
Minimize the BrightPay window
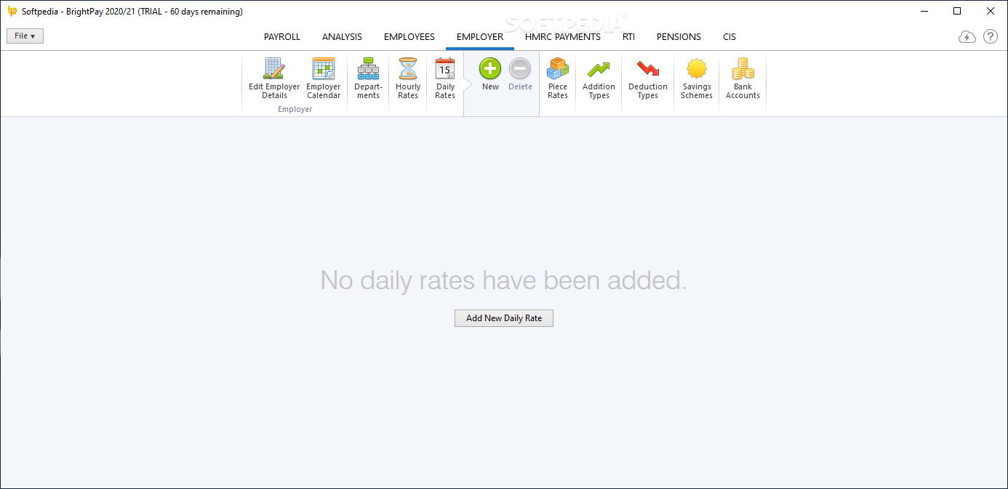click(x=924, y=11)
